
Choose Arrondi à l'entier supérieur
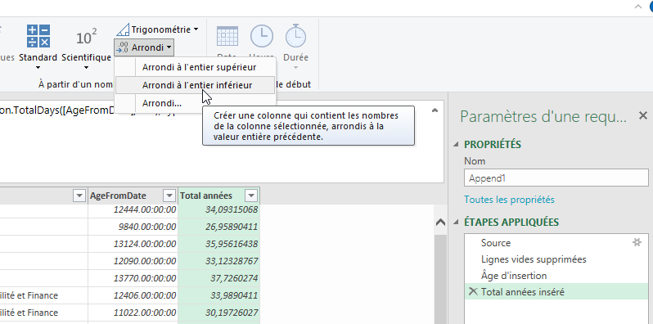(195, 67)
